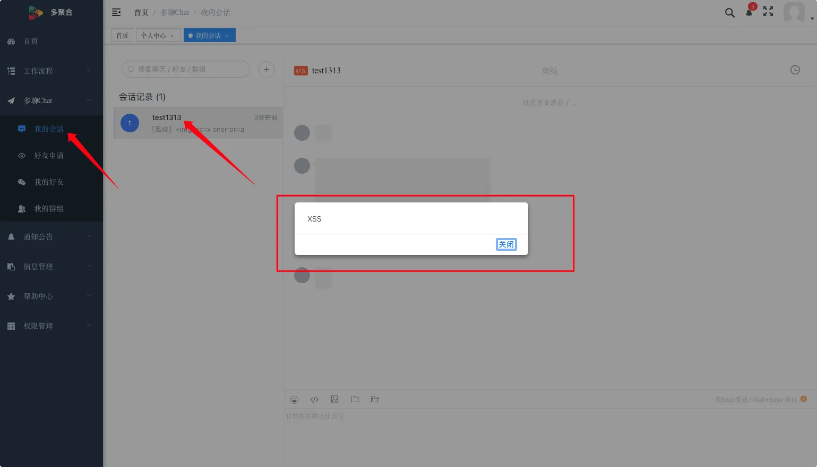The image size is (817, 467).
Task: Click 首页 breadcrumb link
Action: coord(141,12)
